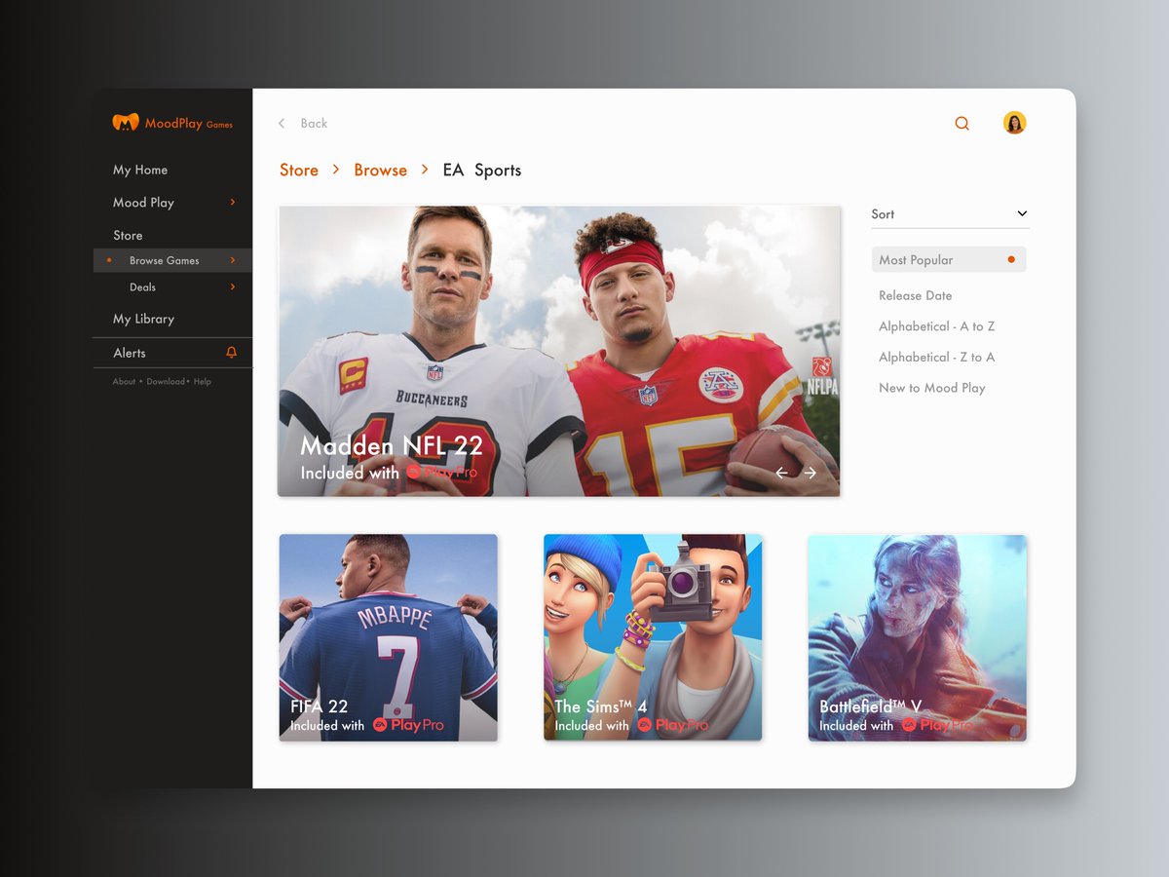Click the Play Pro logo on Battlefield V card
The height and width of the screenshot is (877, 1169).
tap(937, 725)
